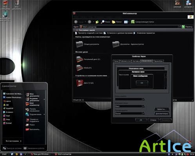Viewport: 195px width, 156px height.
Task: Switch to the Темы tab in display properties
Action: 116,61
